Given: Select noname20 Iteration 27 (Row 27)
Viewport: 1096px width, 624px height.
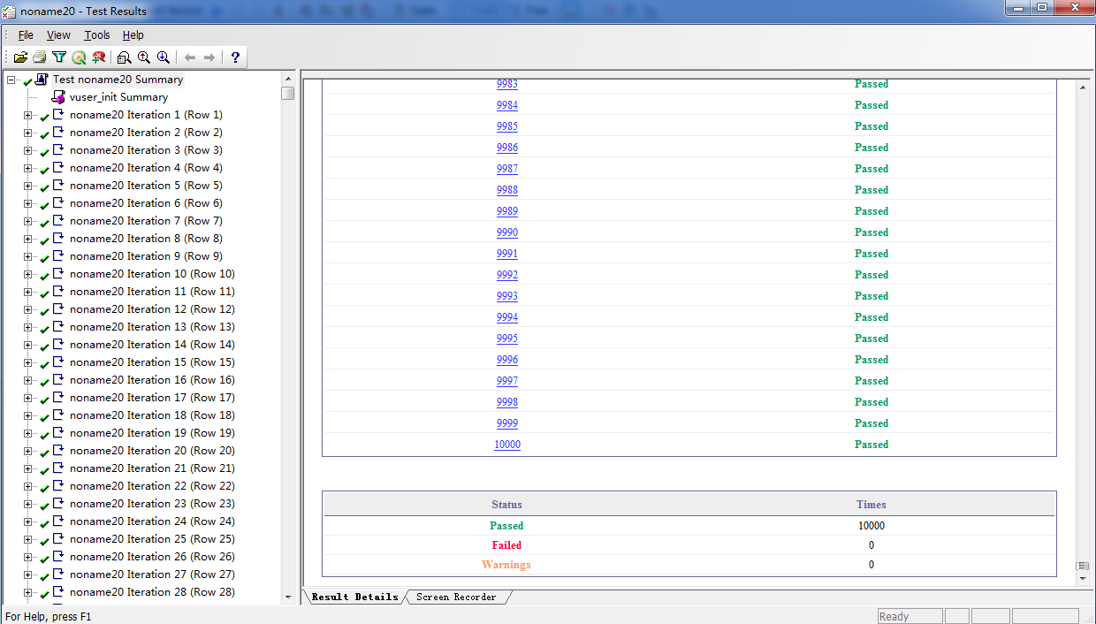Looking at the screenshot, I should (152, 575).
